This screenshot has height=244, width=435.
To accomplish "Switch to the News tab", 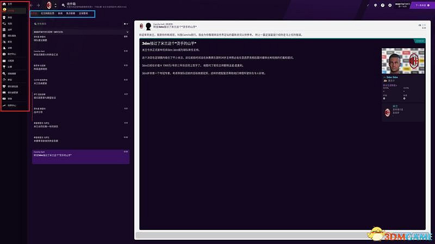I will (x=60, y=13).
